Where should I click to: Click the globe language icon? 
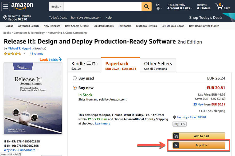pyautogui.click(x=158, y=8)
